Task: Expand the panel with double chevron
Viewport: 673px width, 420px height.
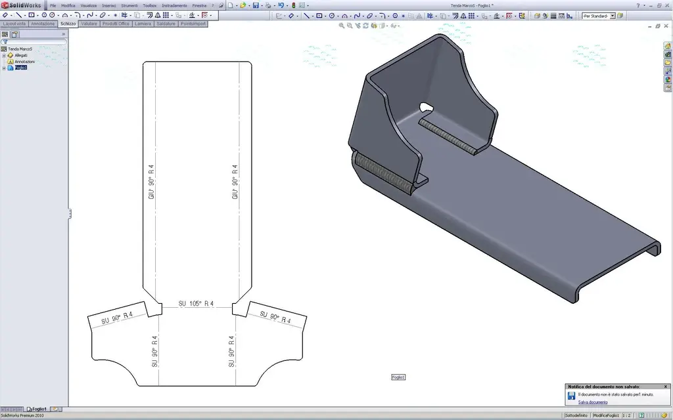Action: [64, 34]
